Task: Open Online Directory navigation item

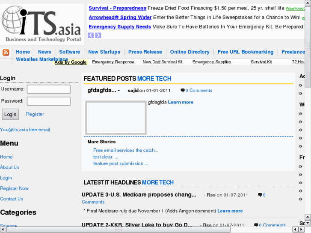Action: (190, 52)
